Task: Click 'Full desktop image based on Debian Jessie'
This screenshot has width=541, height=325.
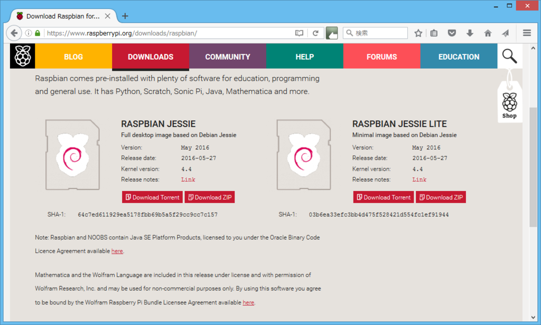Action: [x=179, y=135]
